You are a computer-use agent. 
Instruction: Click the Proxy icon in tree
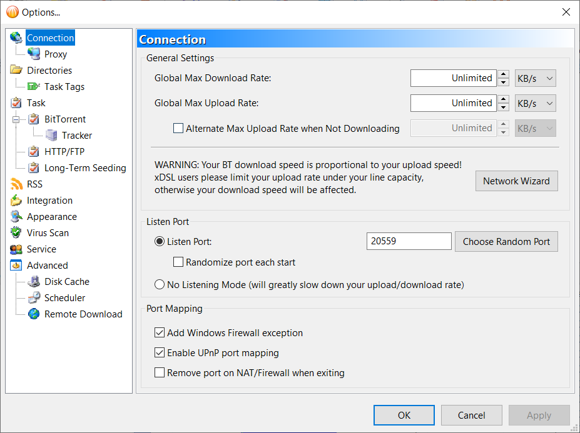34,54
